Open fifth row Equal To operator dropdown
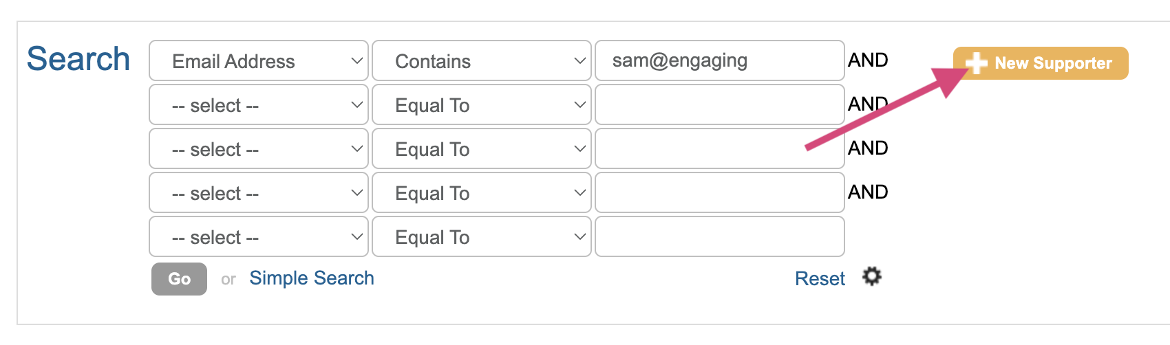 482,237
